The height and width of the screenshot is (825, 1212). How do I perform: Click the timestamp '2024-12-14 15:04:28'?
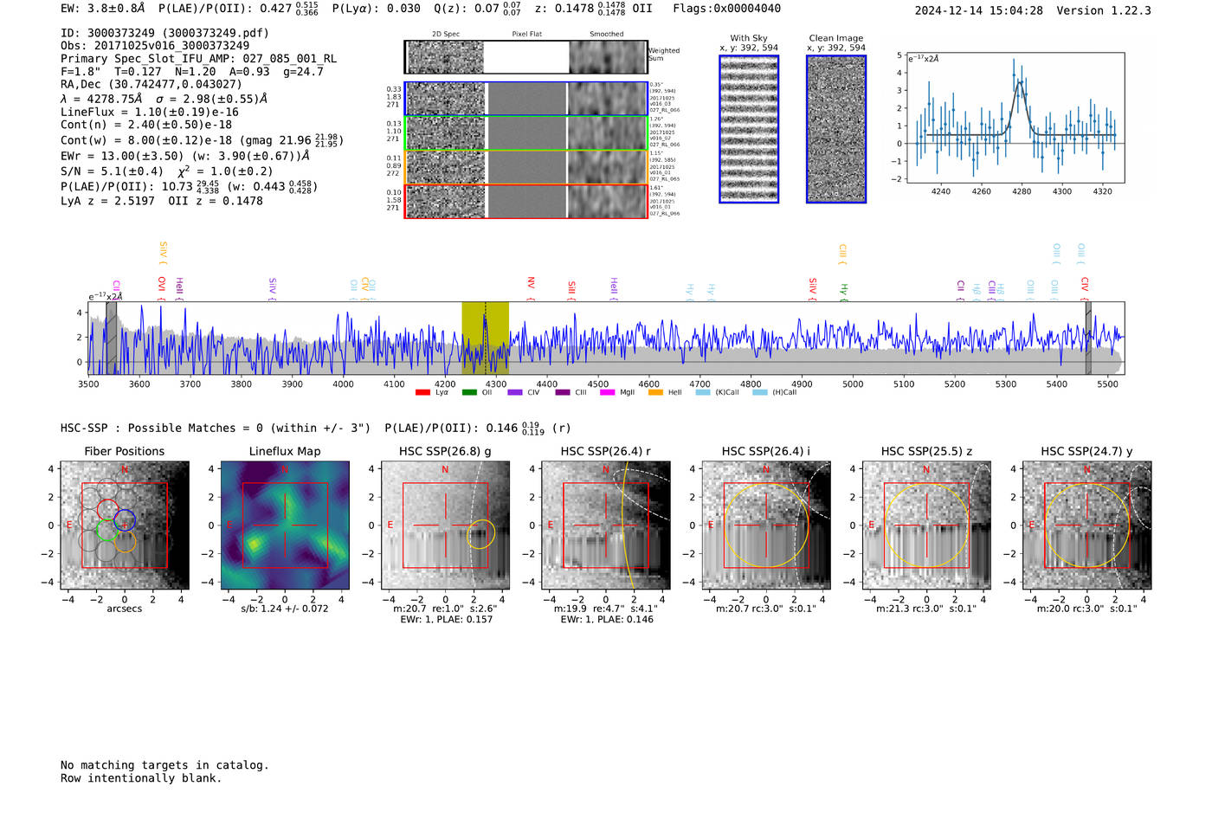click(x=978, y=10)
